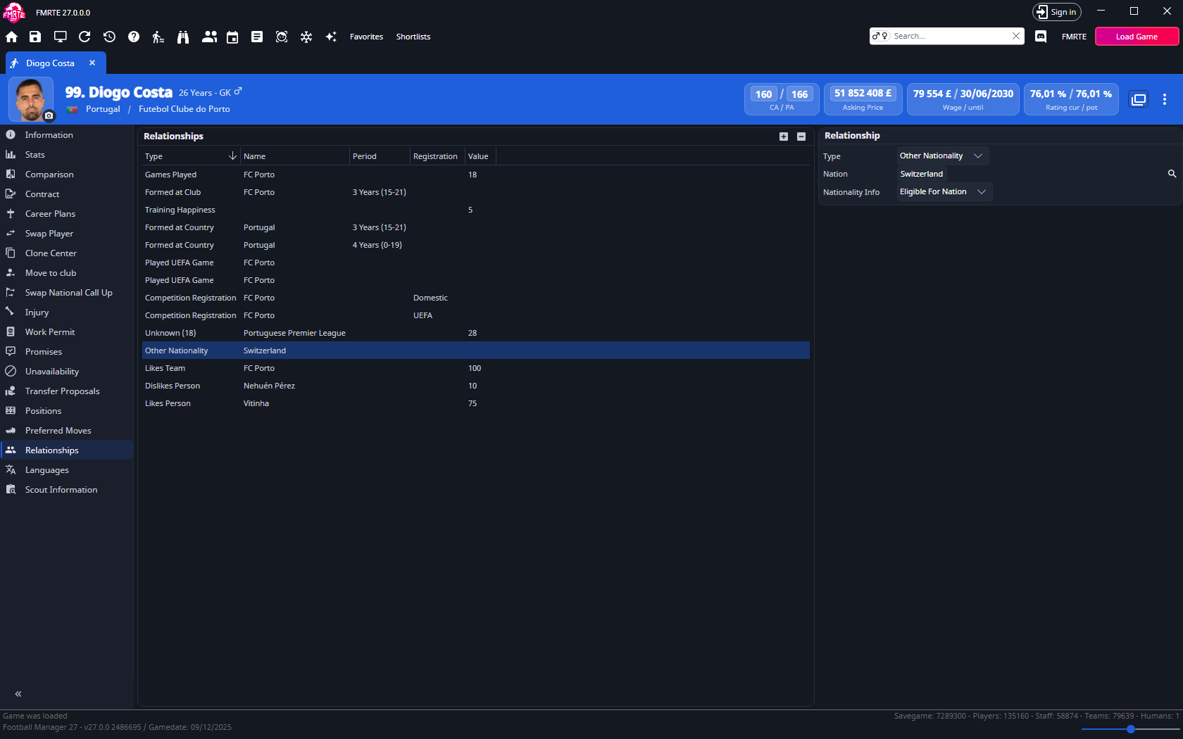Open the Help question mark icon
Screen dimensions: 1183x739
134,37
